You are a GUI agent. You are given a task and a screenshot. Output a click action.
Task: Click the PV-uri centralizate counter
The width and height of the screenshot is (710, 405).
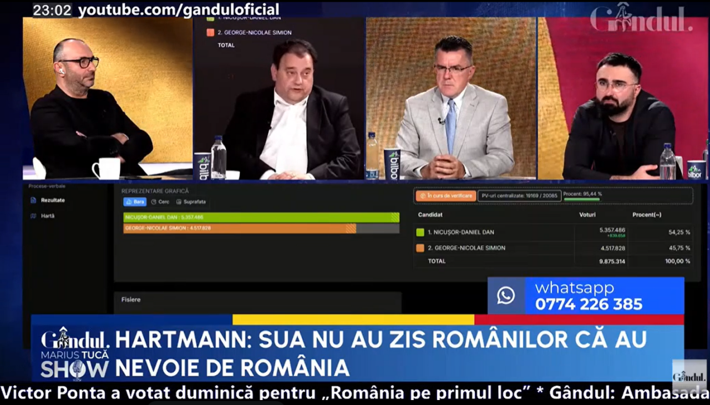pyautogui.click(x=519, y=196)
